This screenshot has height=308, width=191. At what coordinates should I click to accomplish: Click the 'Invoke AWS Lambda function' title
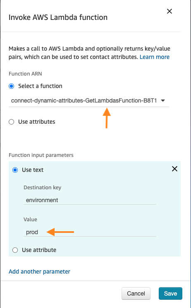tap(58, 17)
